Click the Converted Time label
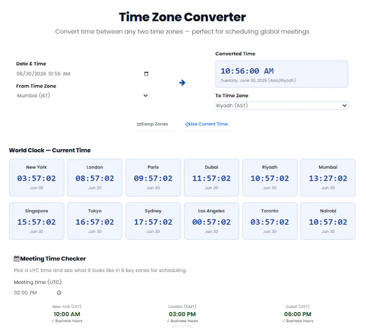Image resolution: width=366 pixels, height=328 pixels. point(235,54)
